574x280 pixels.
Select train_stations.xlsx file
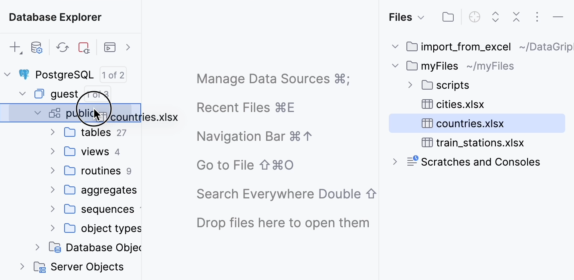[x=480, y=142]
